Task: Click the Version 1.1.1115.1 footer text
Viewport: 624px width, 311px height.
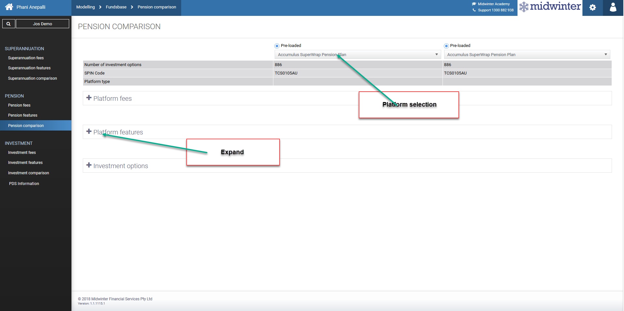Action: pos(91,304)
